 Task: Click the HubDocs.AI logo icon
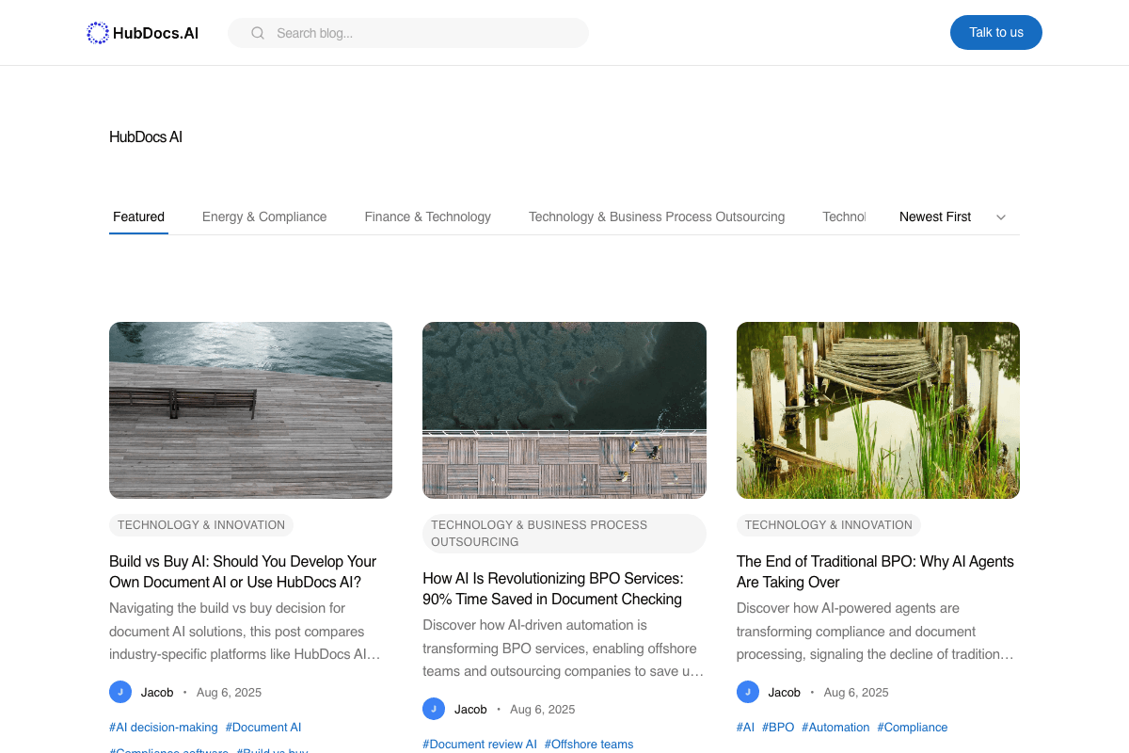(97, 32)
